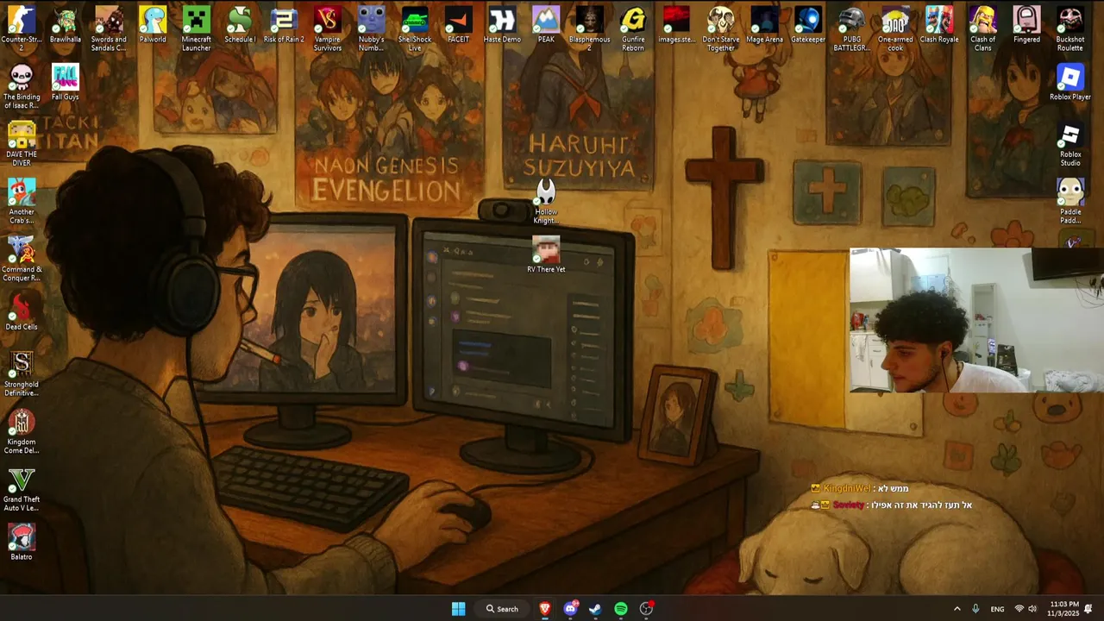Select the Another Crab's Treasure icon
Image resolution: width=1104 pixels, height=621 pixels.
pos(22,201)
